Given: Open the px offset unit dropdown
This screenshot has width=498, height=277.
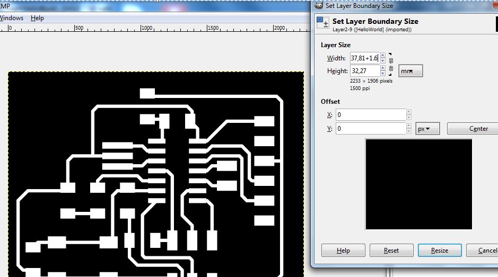Looking at the screenshot, I should [427, 129].
